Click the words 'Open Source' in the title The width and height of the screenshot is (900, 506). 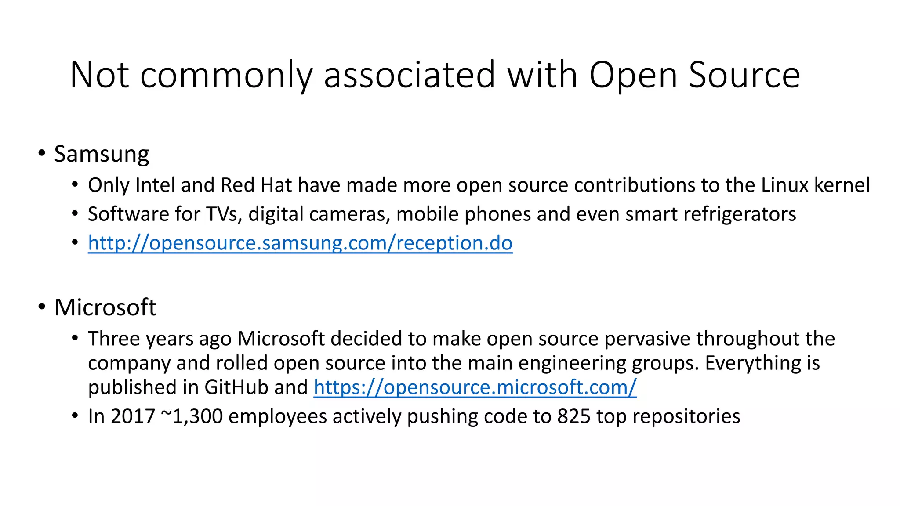click(695, 75)
